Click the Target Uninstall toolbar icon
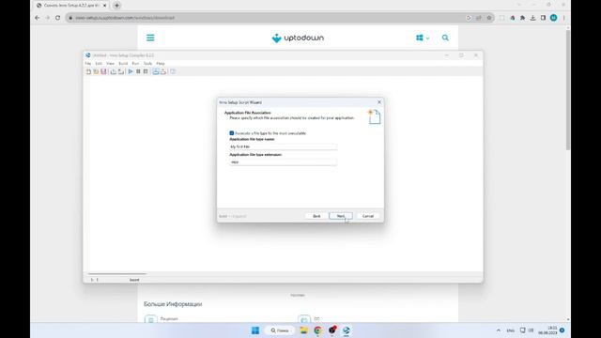601x338 pixels. tap(163, 71)
